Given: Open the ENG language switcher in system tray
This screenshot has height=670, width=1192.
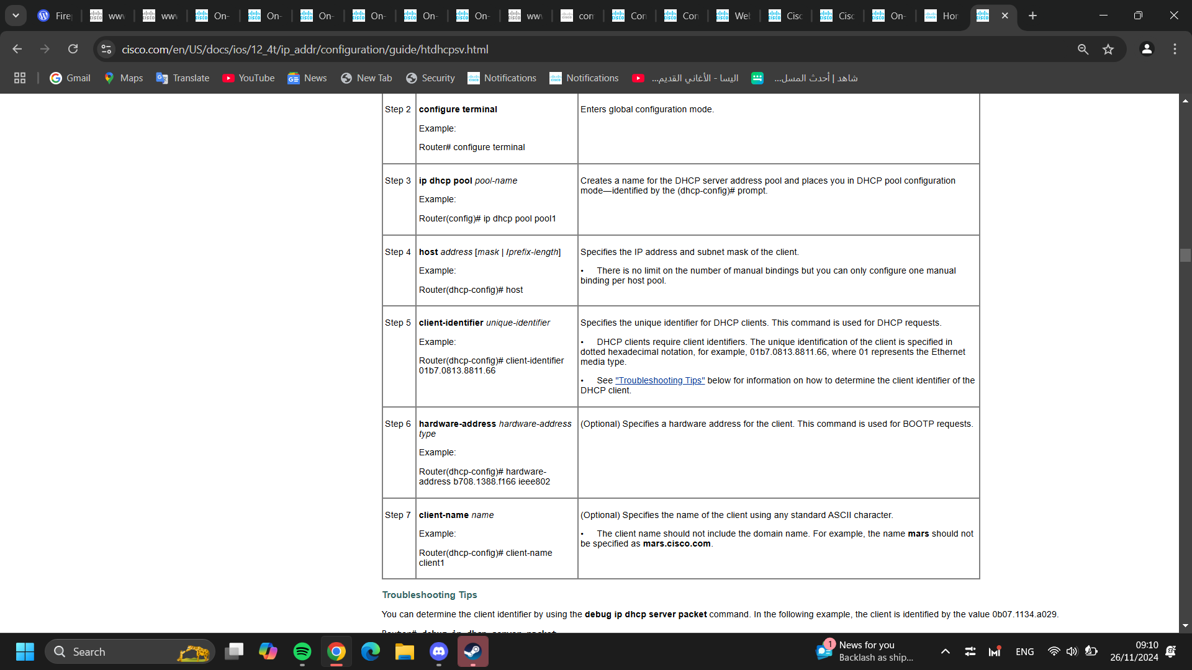Looking at the screenshot, I should tap(1024, 651).
